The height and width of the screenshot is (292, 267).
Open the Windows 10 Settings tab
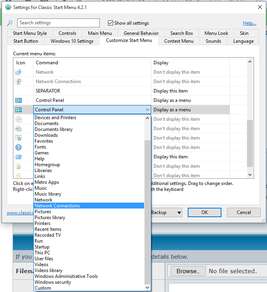tap(72, 41)
